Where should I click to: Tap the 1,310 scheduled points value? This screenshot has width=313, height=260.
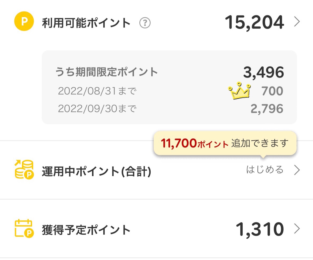tap(259, 229)
